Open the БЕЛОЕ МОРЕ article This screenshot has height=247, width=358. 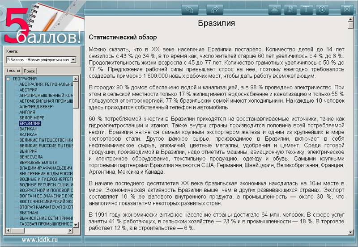pyautogui.click(x=32, y=118)
